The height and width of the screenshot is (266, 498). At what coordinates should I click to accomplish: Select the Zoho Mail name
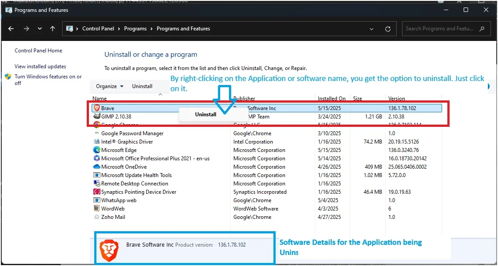[x=113, y=217]
